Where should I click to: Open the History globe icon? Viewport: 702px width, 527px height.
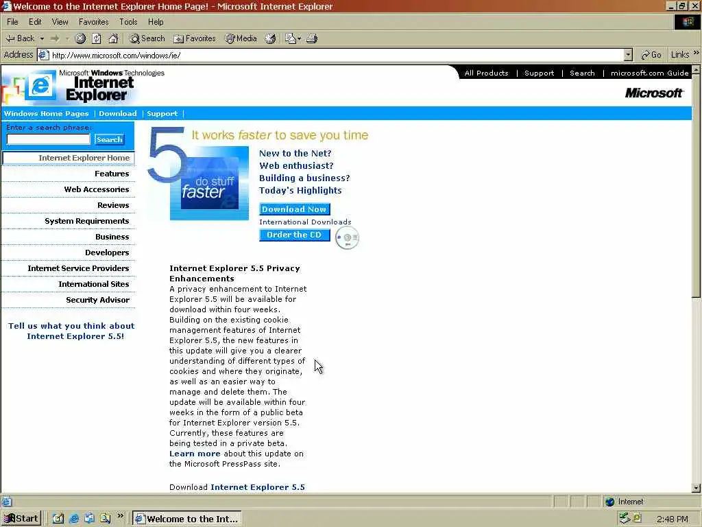point(270,38)
